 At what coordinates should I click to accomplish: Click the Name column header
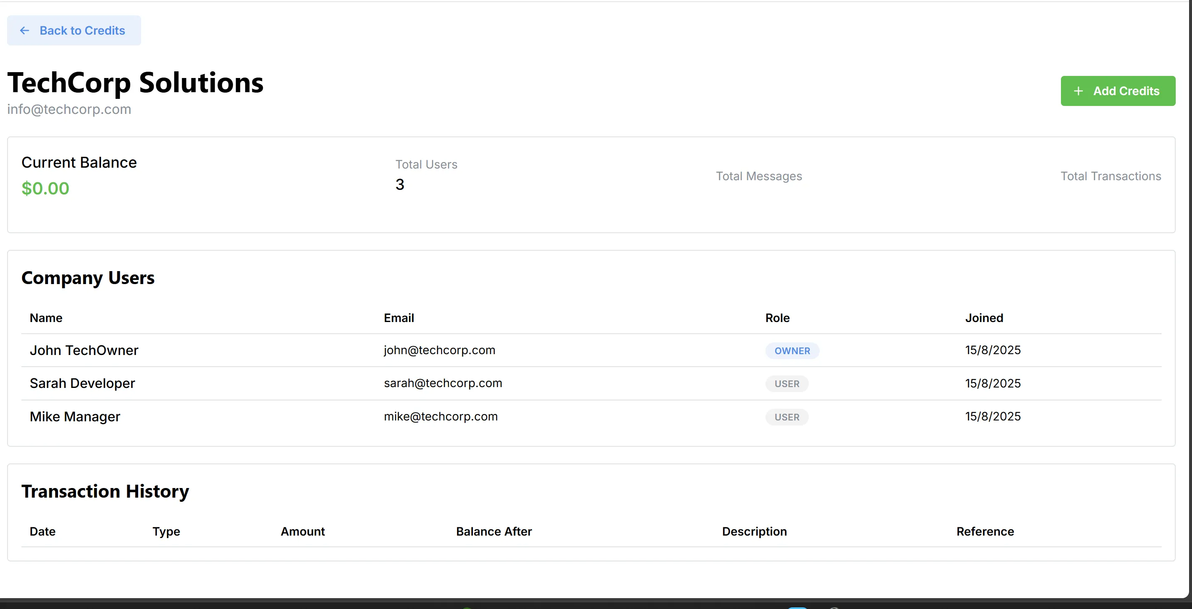[x=46, y=318]
